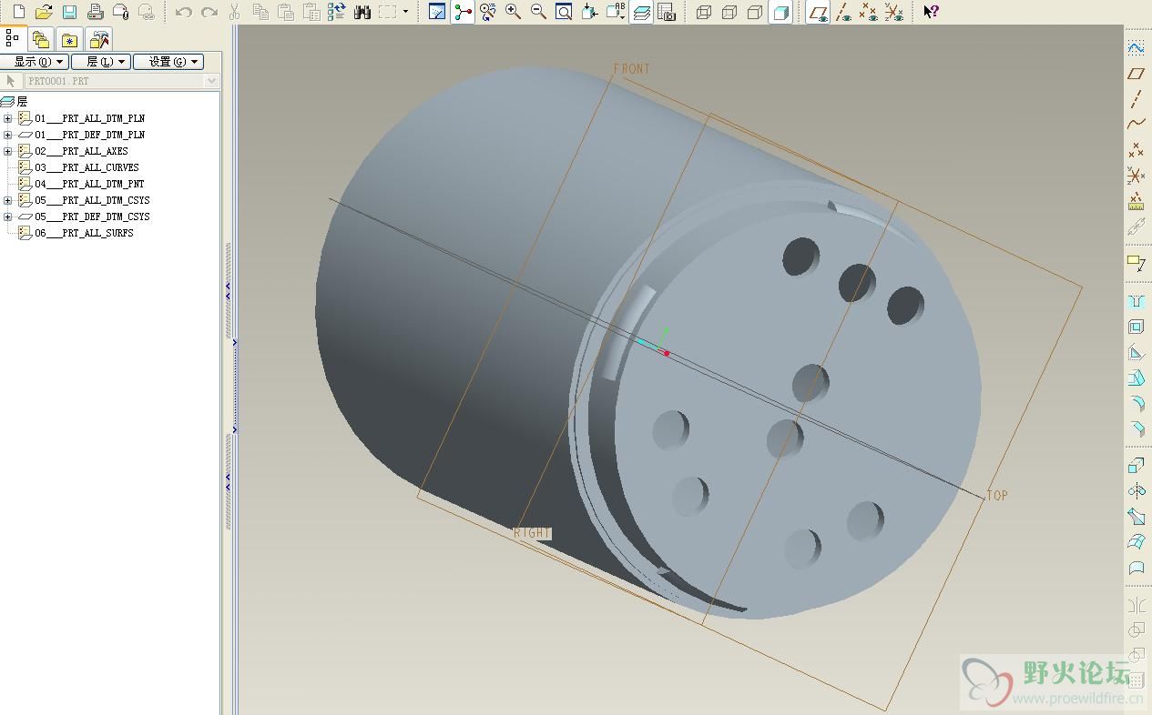Select the RIGHT datum plane label
The image size is (1152, 715).
[x=533, y=533]
